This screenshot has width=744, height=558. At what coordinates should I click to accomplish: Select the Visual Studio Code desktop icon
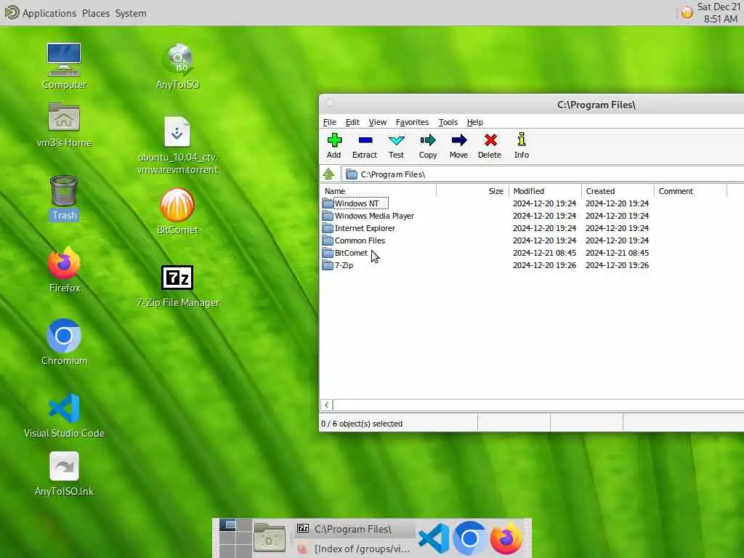(x=64, y=415)
